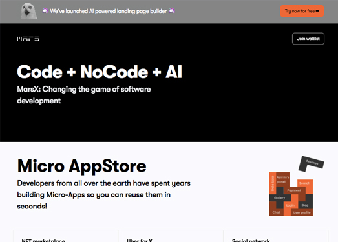The image size is (338, 242).
Task: Click the "MarsX: Changing the game" subtitle
Action: pyautogui.click(x=84, y=95)
